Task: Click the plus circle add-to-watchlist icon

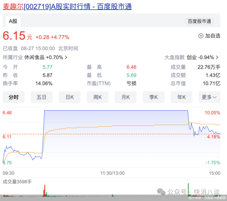Action: click(x=201, y=36)
